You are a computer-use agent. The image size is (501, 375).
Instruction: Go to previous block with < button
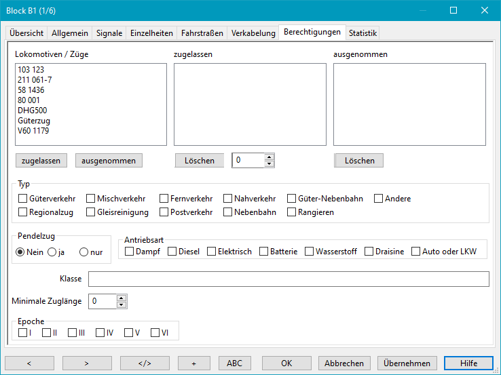29,363
